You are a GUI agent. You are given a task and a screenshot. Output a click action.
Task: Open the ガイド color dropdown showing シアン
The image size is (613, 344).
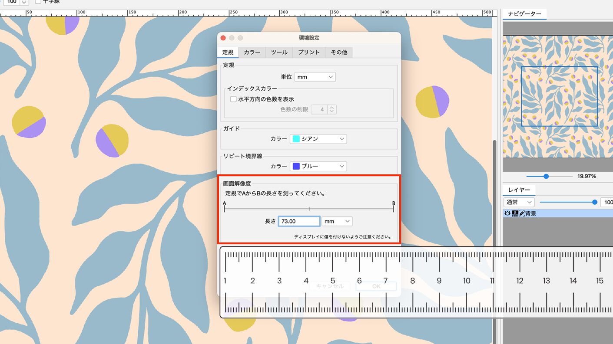pos(318,139)
